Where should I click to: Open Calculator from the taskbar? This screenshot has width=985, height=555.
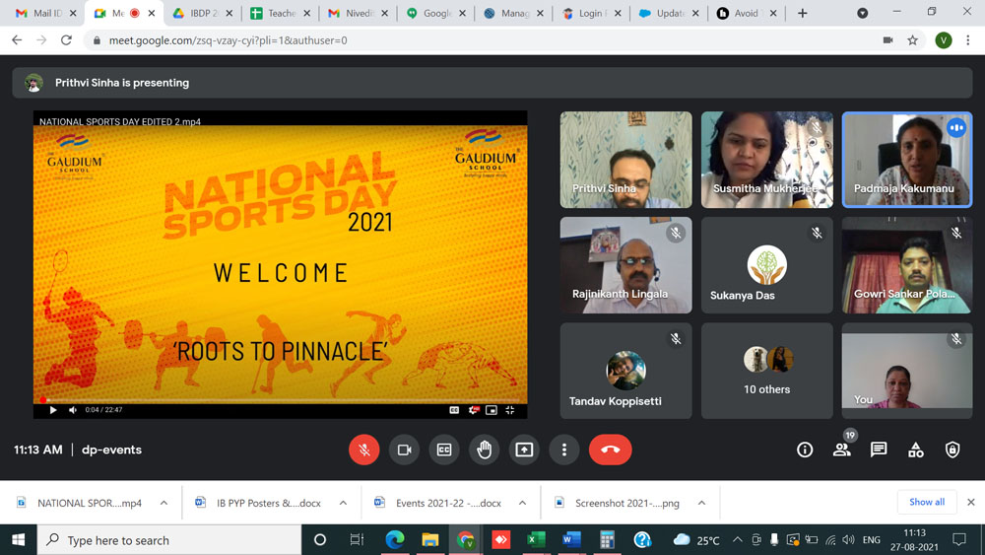pos(607,540)
